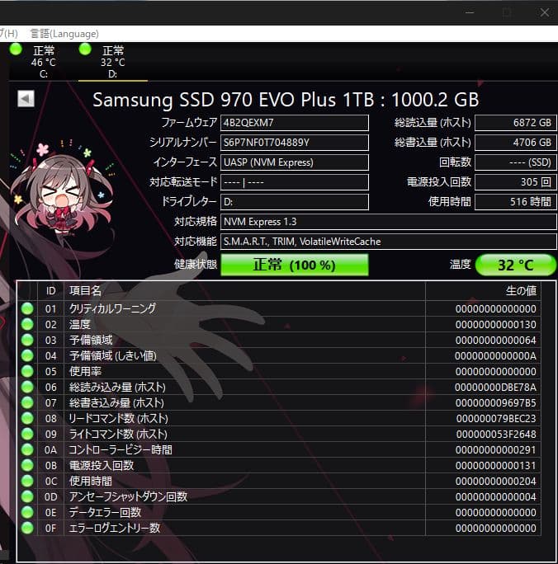Click power on hours 516 時間
This screenshot has height=564, width=558.
point(516,202)
